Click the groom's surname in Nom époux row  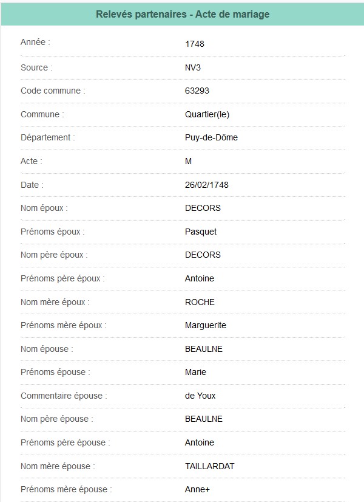click(x=203, y=208)
